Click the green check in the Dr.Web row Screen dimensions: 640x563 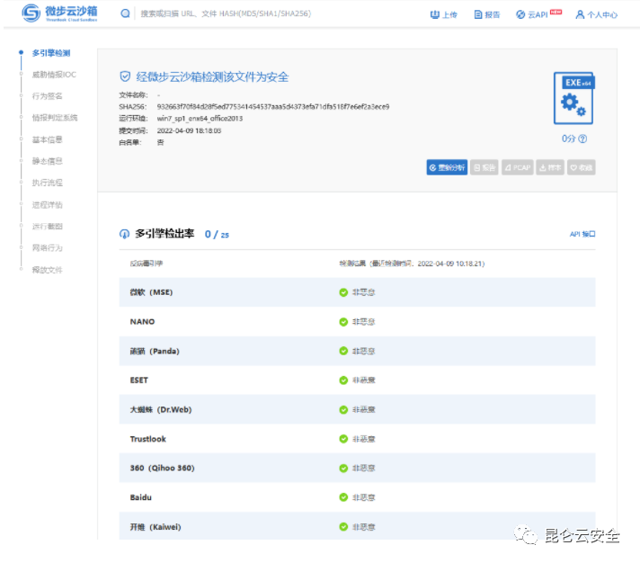click(343, 409)
